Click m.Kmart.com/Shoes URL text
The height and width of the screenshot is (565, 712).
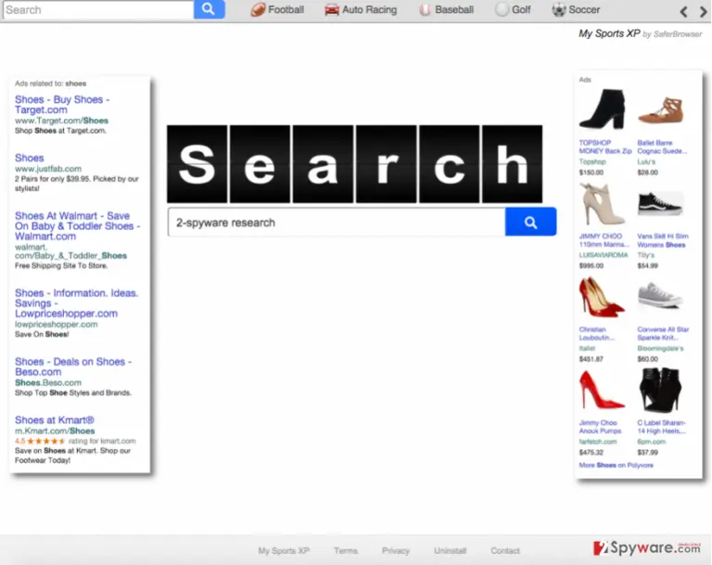[55, 430]
